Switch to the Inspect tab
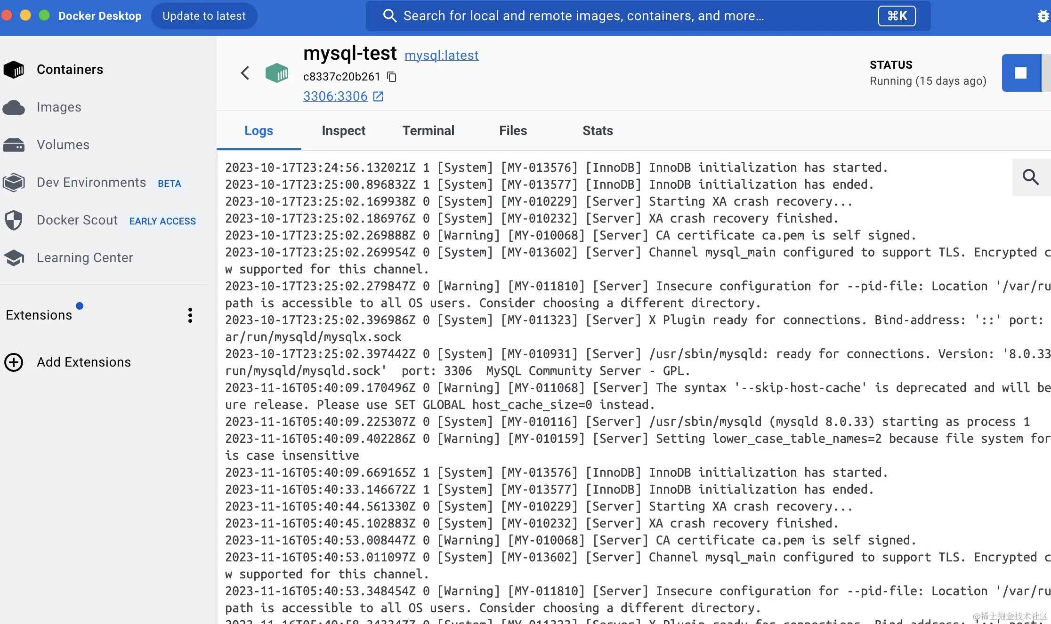The width and height of the screenshot is (1051, 624). pyautogui.click(x=343, y=131)
